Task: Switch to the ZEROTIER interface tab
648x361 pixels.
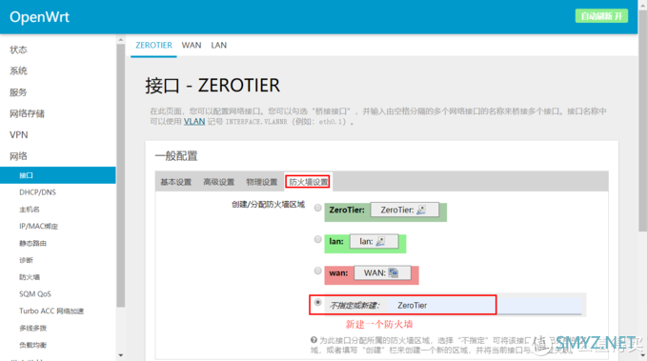Action: [153, 45]
